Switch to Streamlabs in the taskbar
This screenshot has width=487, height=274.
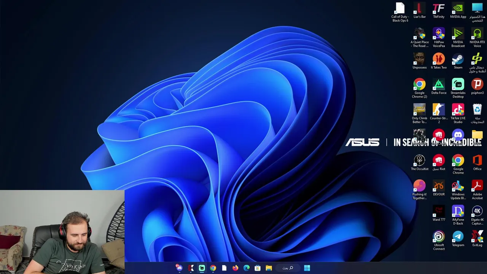tap(202, 268)
